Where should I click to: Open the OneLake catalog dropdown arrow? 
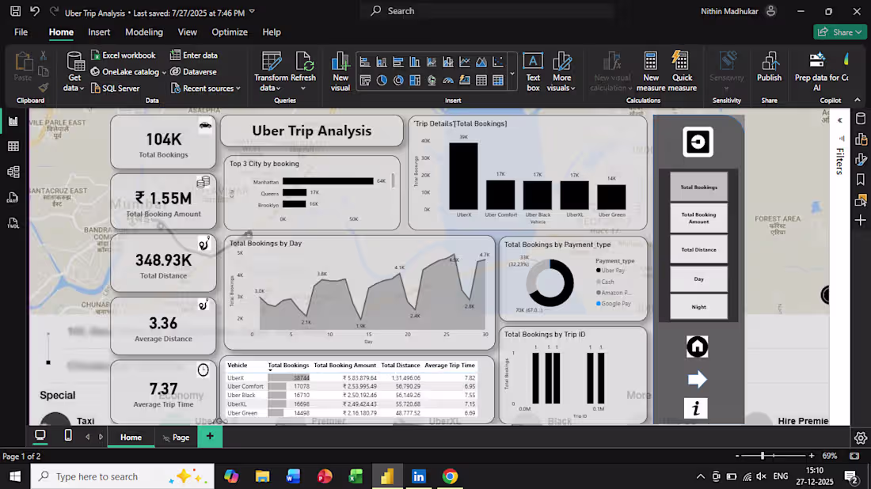[164, 72]
